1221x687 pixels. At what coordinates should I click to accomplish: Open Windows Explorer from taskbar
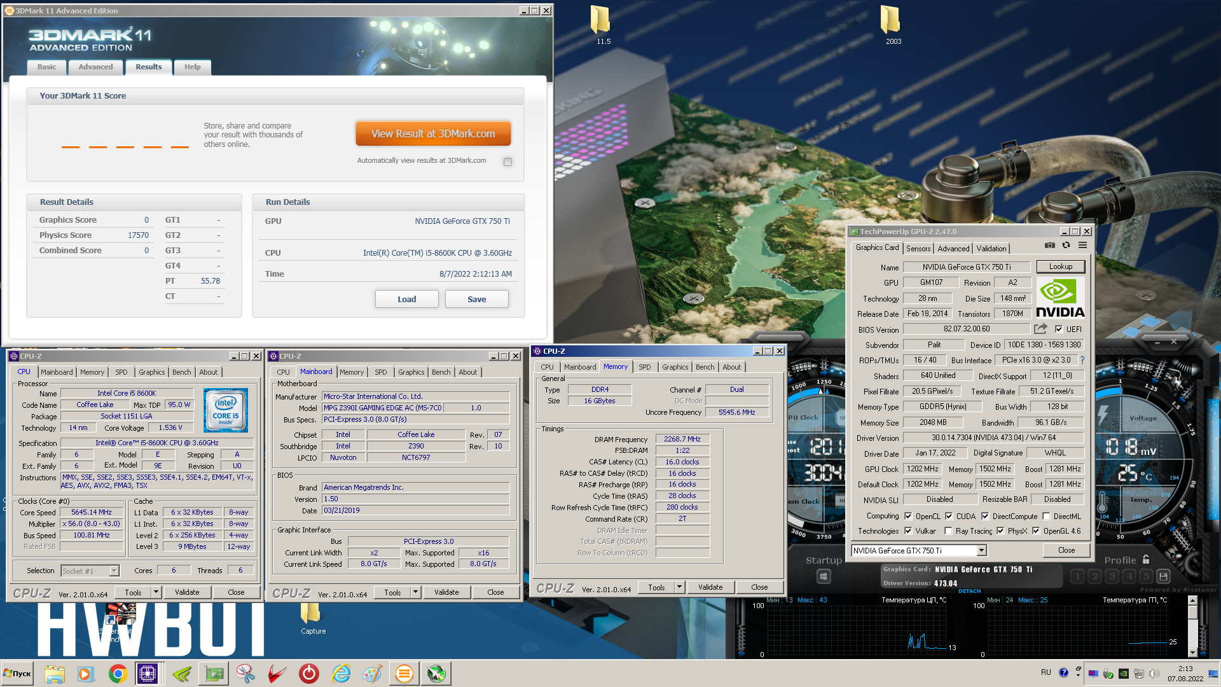(55, 674)
